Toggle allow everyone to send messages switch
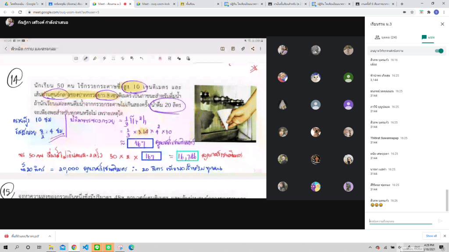The width and height of the screenshot is (449, 252). tap(438, 51)
